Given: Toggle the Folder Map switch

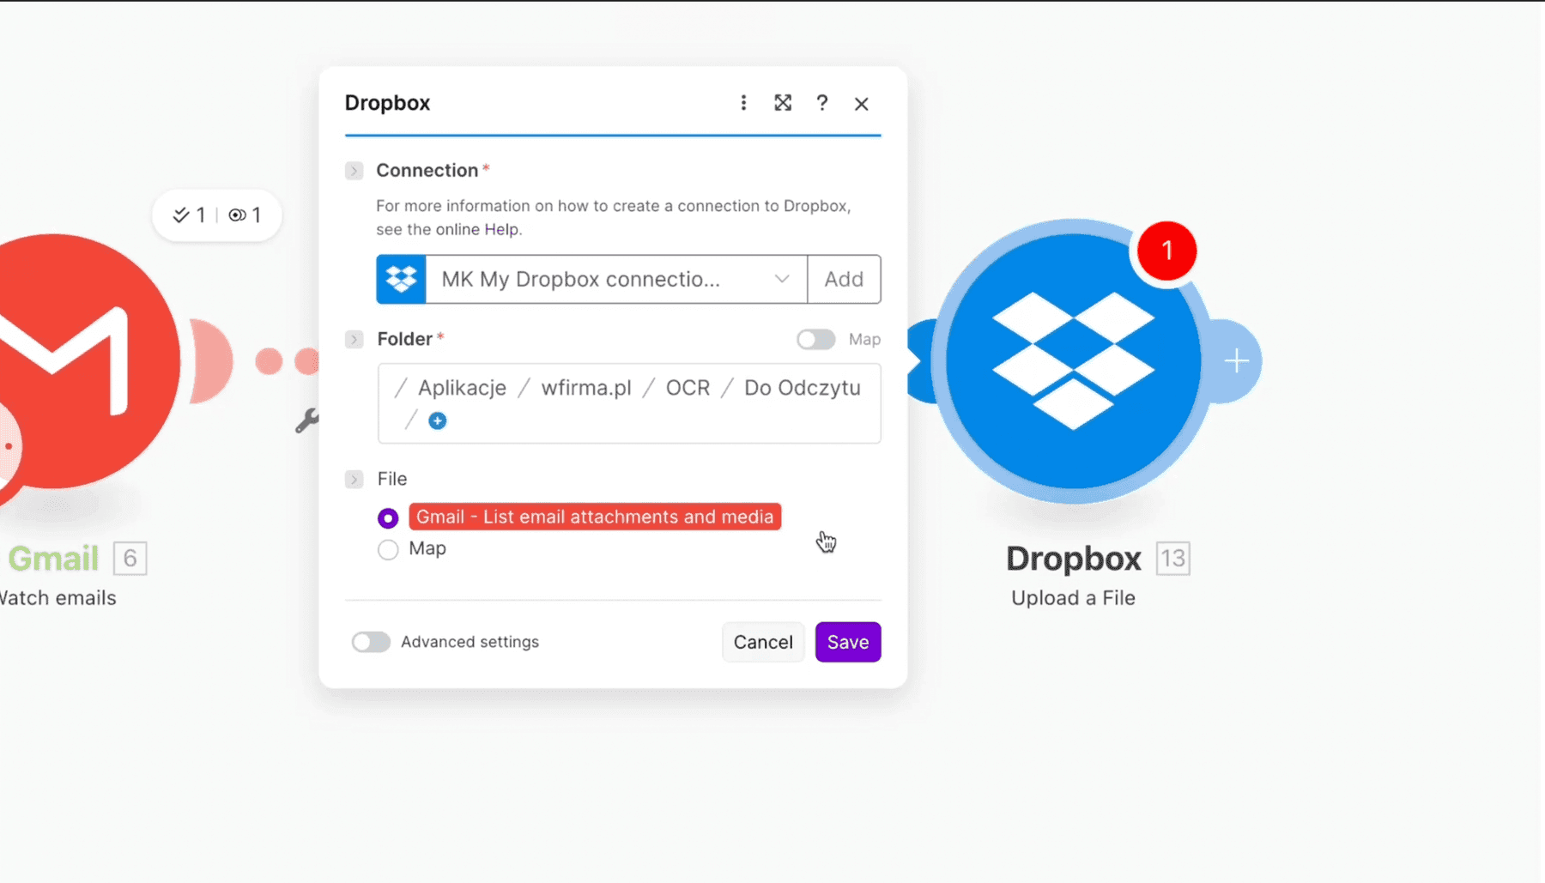Looking at the screenshot, I should pos(815,340).
